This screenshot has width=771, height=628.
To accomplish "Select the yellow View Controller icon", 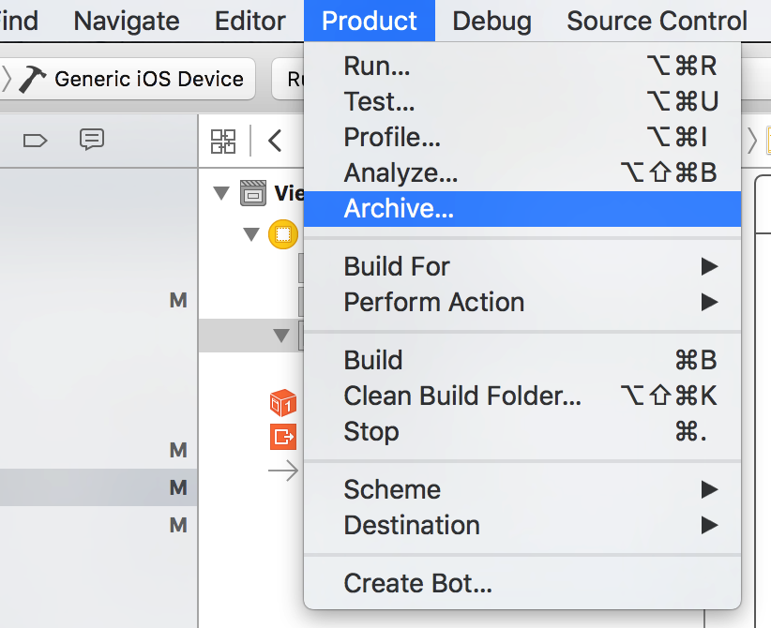I will click(x=282, y=233).
